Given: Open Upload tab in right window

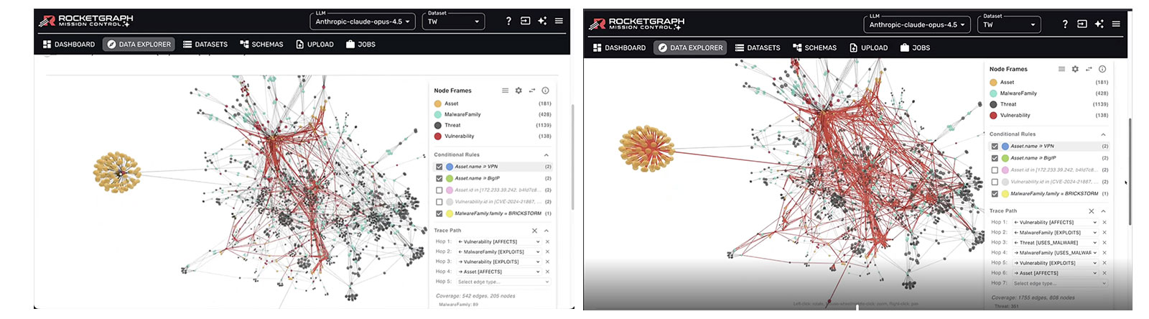Looking at the screenshot, I should click(x=868, y=47).
